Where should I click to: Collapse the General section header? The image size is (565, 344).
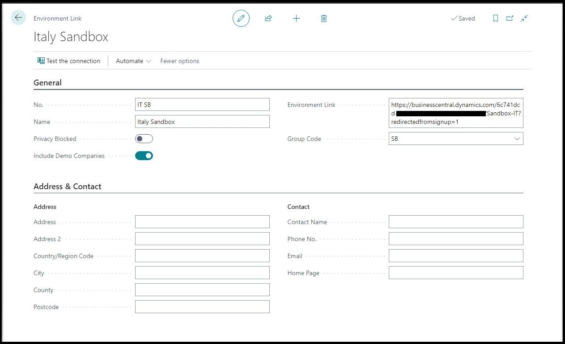pyautogui.click(x=48, y=82)
